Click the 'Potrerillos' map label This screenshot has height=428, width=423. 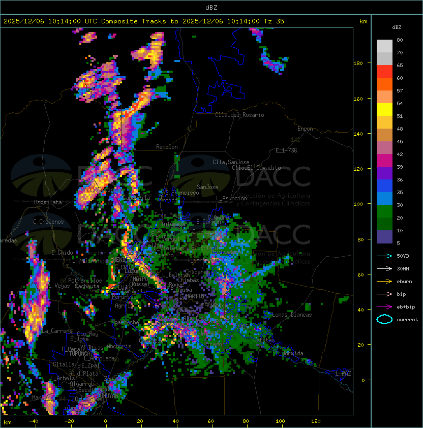pos(85,281)
